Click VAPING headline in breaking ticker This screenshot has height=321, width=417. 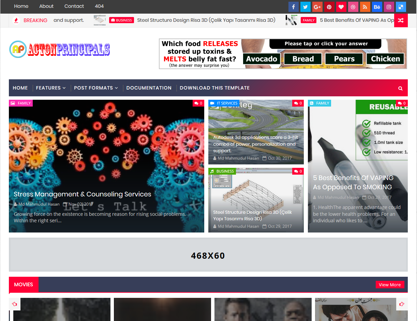point(357,20)
